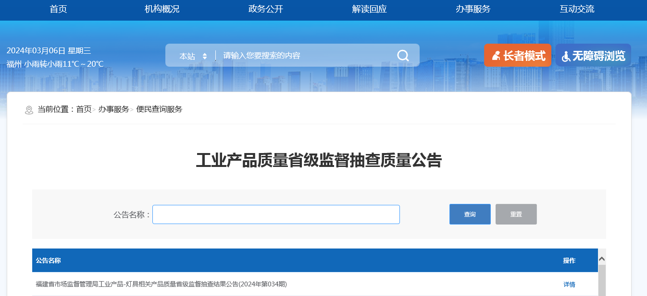647x296 pixels.
Task: Open 详情 link for the 2024年第034期 announcement
Action: (x=569, y=284)
